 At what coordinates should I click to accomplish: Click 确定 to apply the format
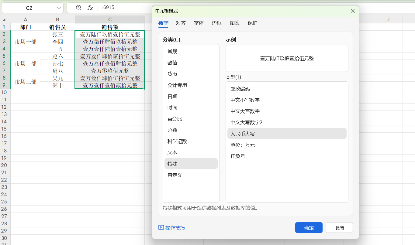[x=309, y=227]
